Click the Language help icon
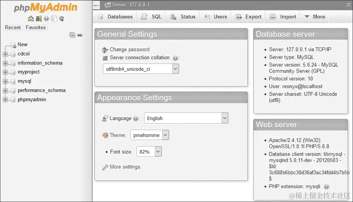This screenshot has height=202, width=353. (x=136, y=119)
